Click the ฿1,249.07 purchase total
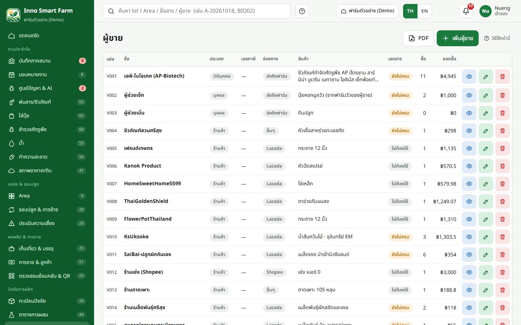The height and width of the screenshot is (325, 521). pos(445,201)
